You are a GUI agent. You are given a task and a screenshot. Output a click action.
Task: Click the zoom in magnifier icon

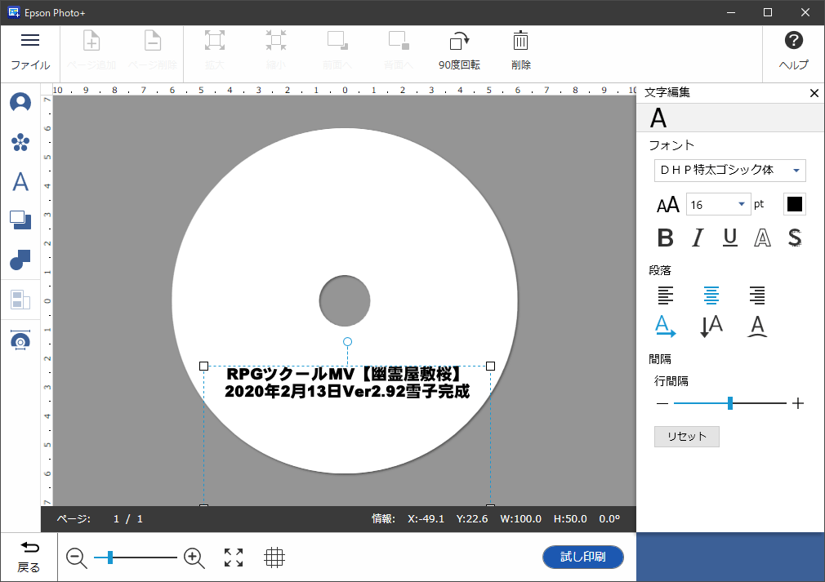tap(194, 558)
